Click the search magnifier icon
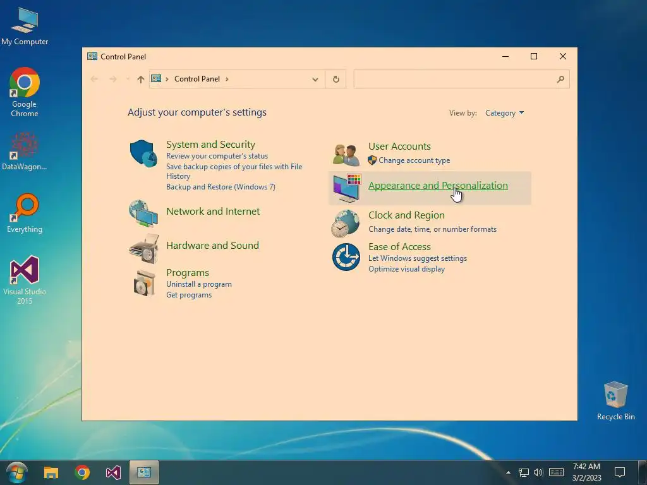 pos(560,79)
